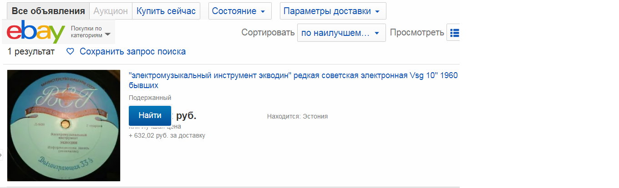Screen dimensions: 619x188
Task: Open the экводин record listing title
Action: click(x=293, y=75)
